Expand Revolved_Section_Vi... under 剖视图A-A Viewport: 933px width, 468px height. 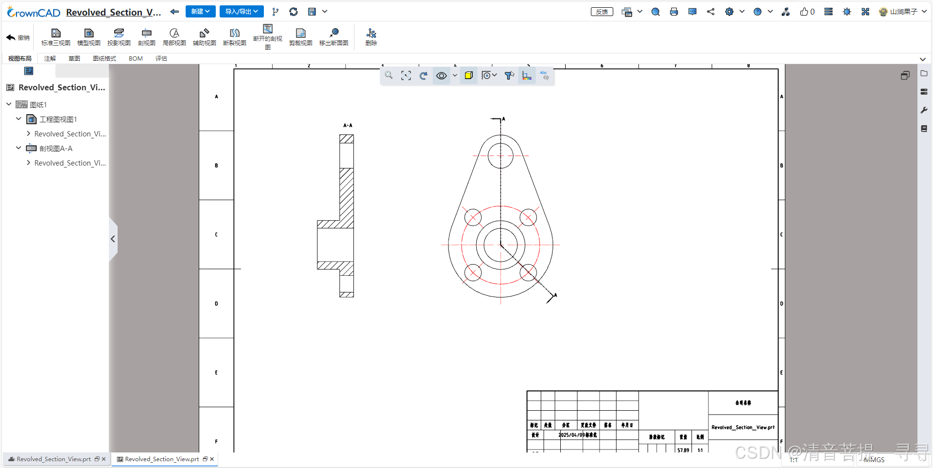[x=28, y=163]
